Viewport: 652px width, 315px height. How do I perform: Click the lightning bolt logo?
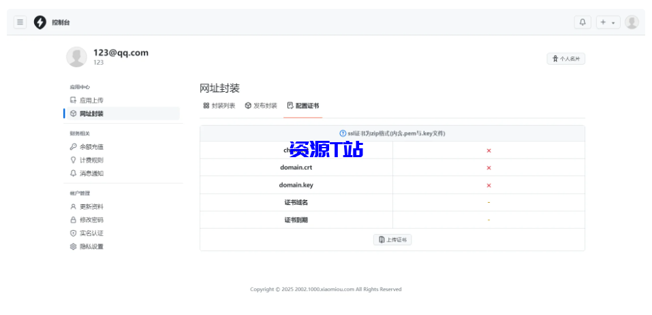[40, 22]
